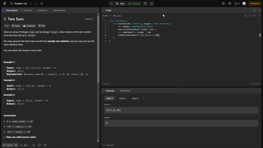This screenshot has width=263, height=148.
Task: Format code with braces icon
Action: [x=250, y=16]
